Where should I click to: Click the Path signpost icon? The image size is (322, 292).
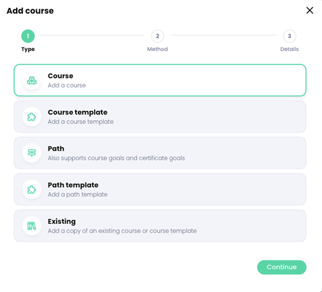pyautogui.click(x=32, y=153)
